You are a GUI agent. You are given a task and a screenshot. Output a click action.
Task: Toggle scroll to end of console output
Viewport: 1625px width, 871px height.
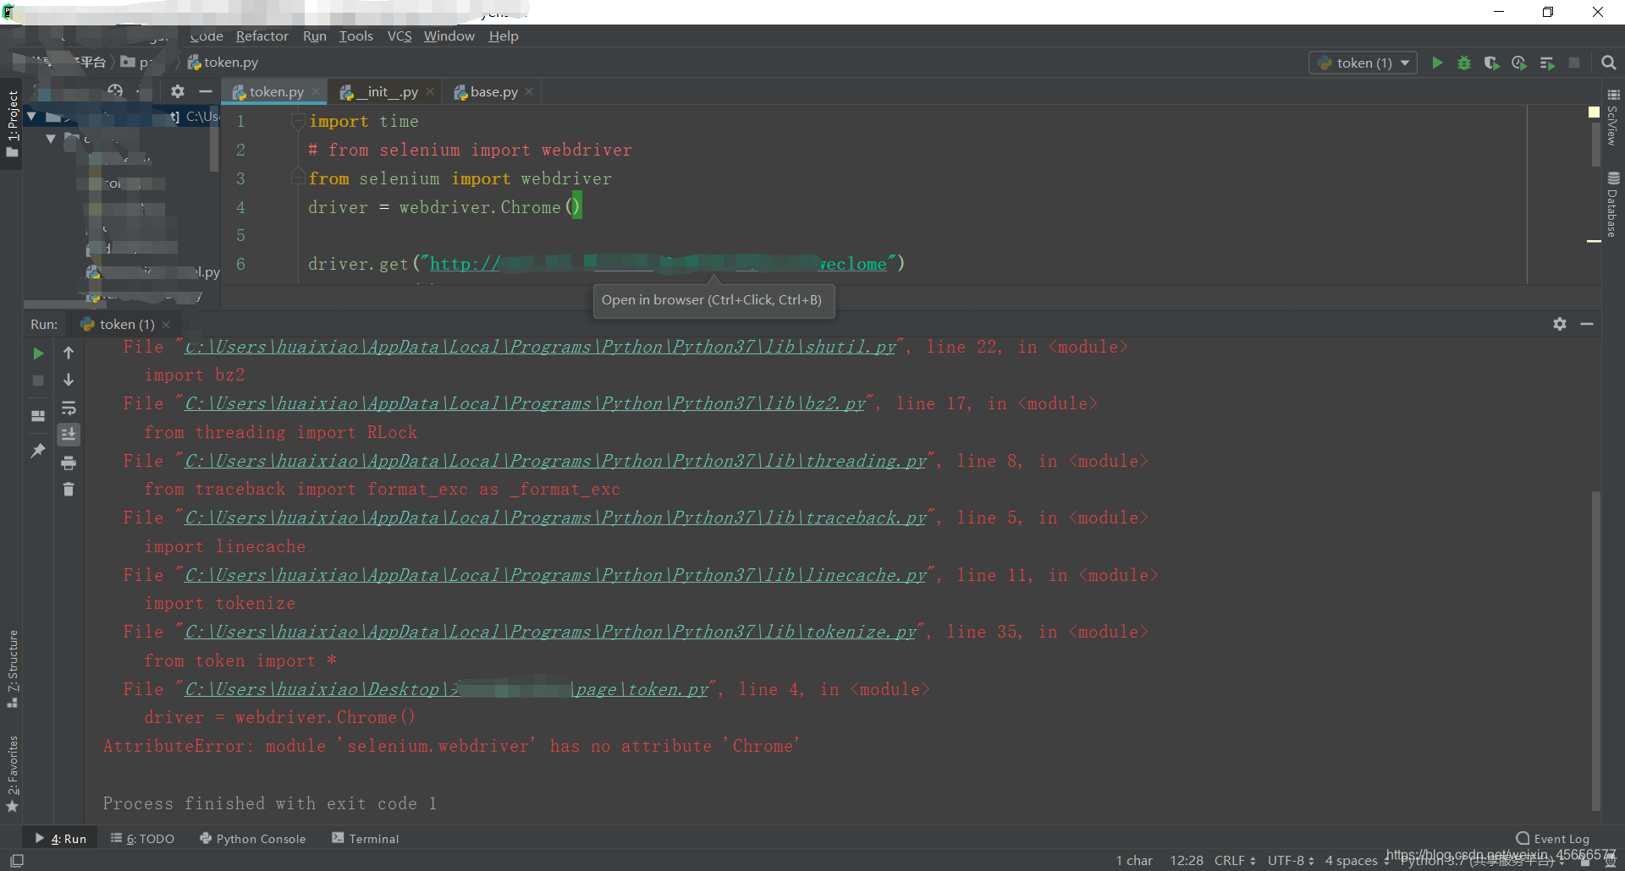click(69, 434)
